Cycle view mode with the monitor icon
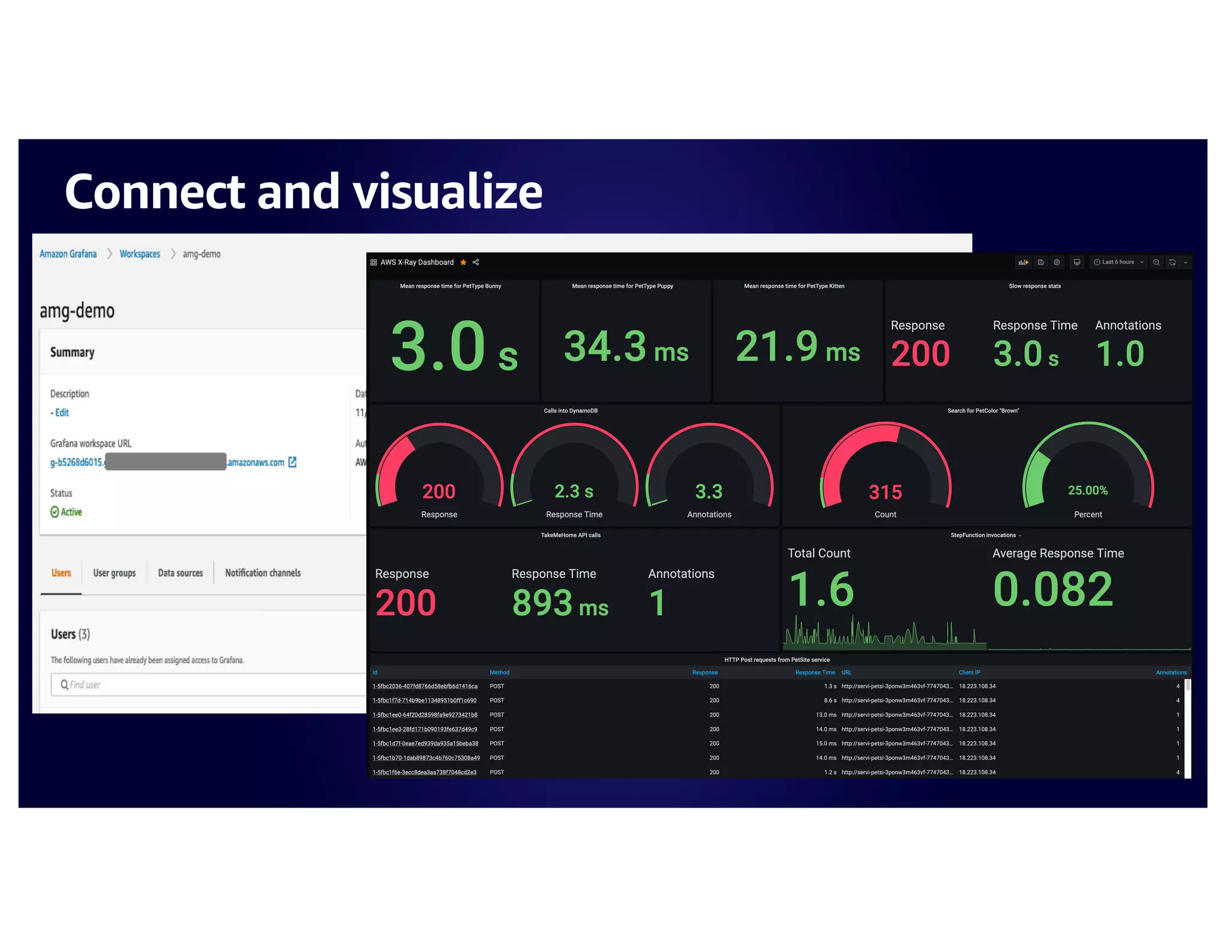Screen dimensions: 1226x947 tap(1077, 262)
